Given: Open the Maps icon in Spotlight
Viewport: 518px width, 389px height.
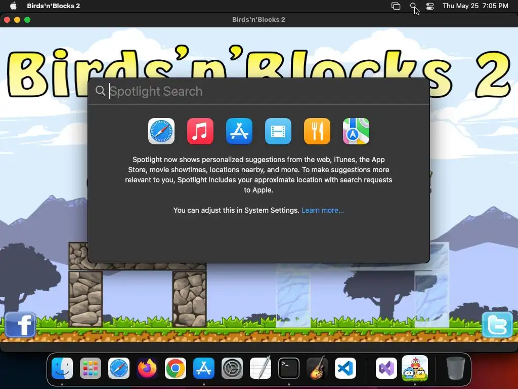Looking at the screenshot, I should pyautogui.click(x=356, y=131).
